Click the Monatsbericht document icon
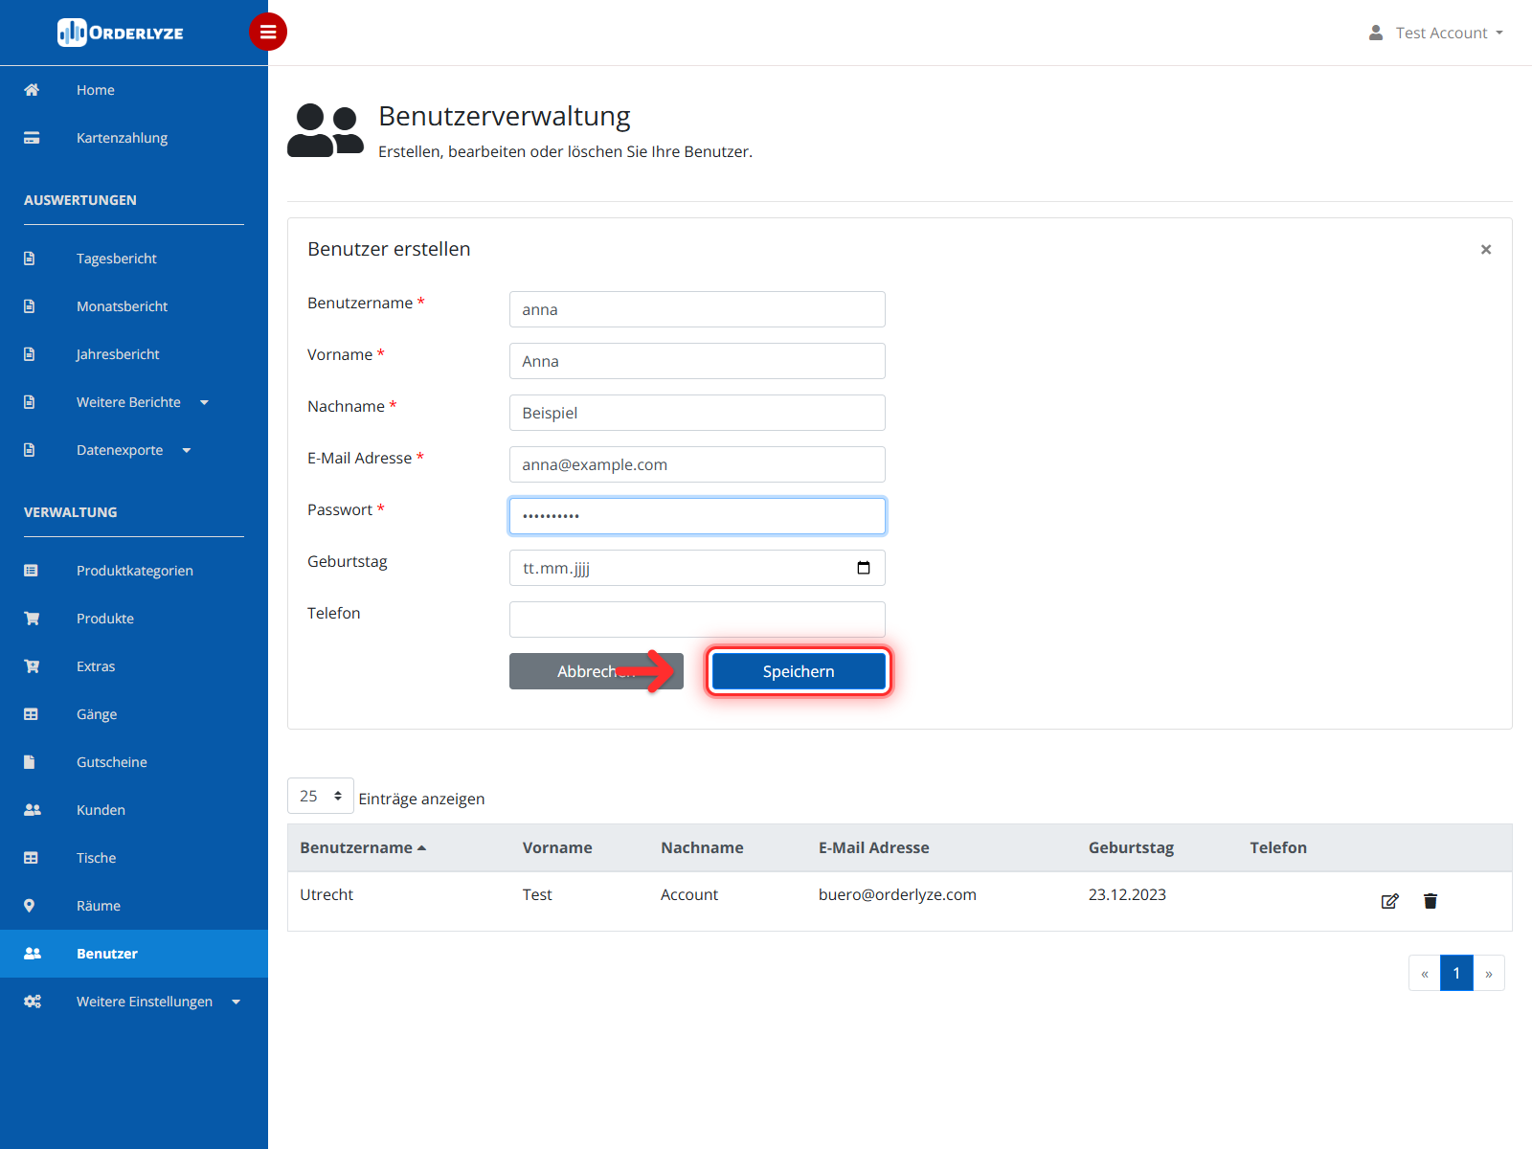Screen dimensions: 1532x1149 tap(30, 306)
